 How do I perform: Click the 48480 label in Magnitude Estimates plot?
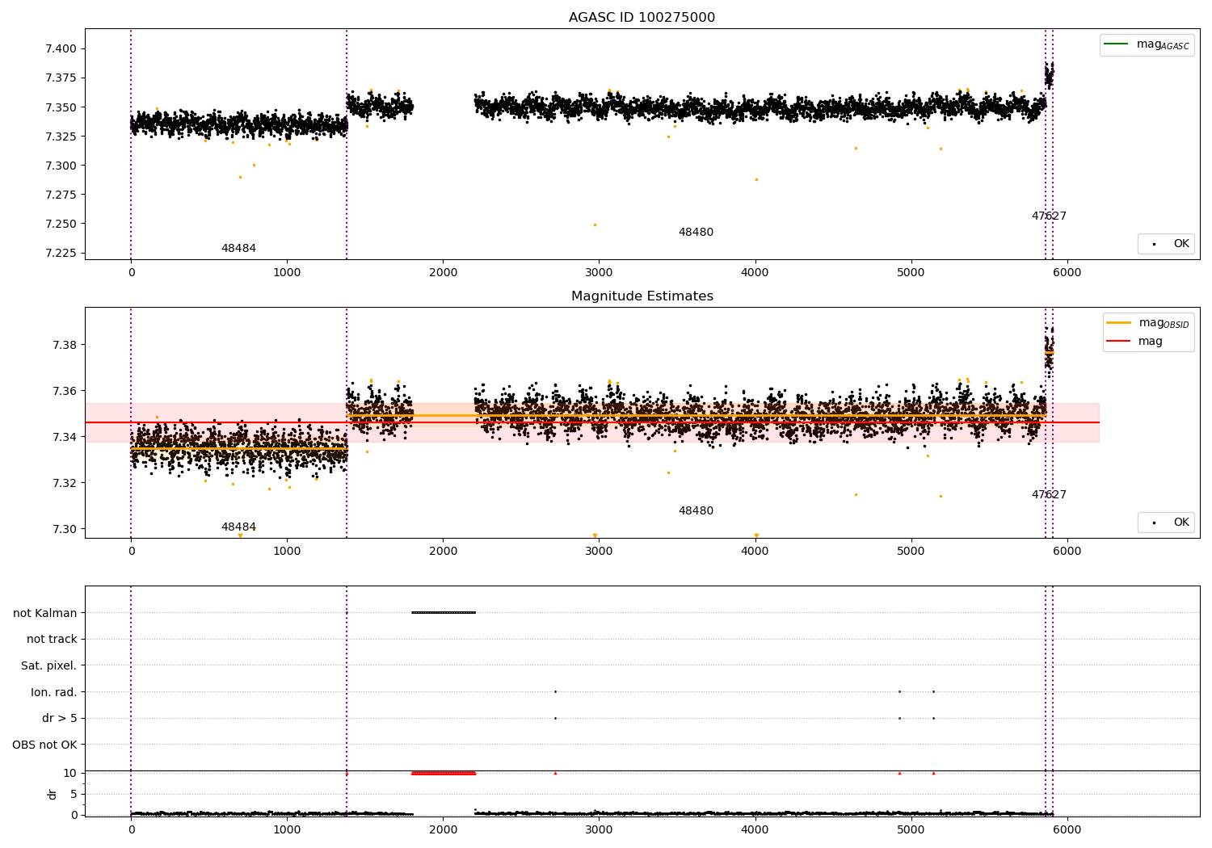(x=696, y=511)
